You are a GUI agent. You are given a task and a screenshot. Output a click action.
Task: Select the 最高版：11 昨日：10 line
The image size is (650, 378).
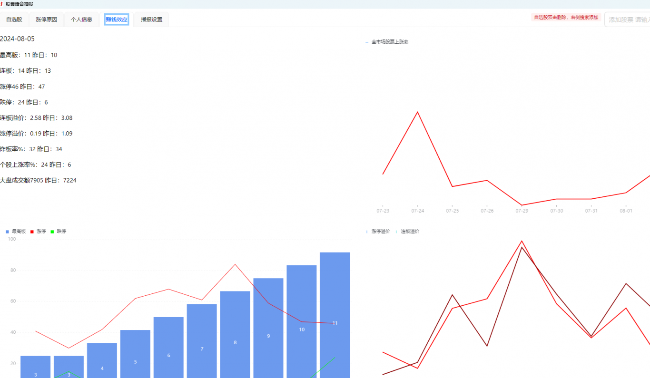29,55
